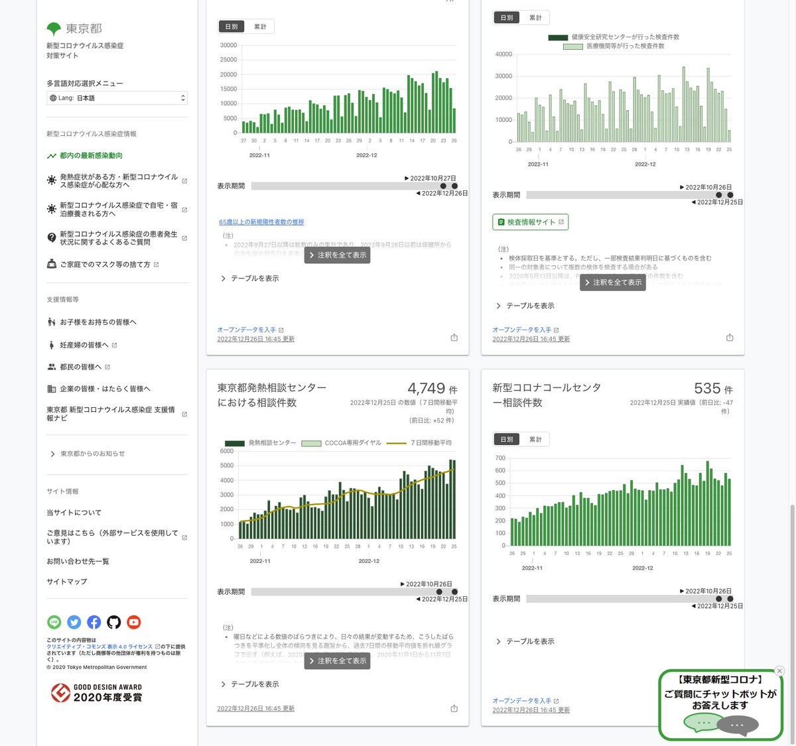The width and height of the screenshot is (796, 746).
Task: Open 企業の皆様・はたらく皆様へ item
Action: [99, 389]
